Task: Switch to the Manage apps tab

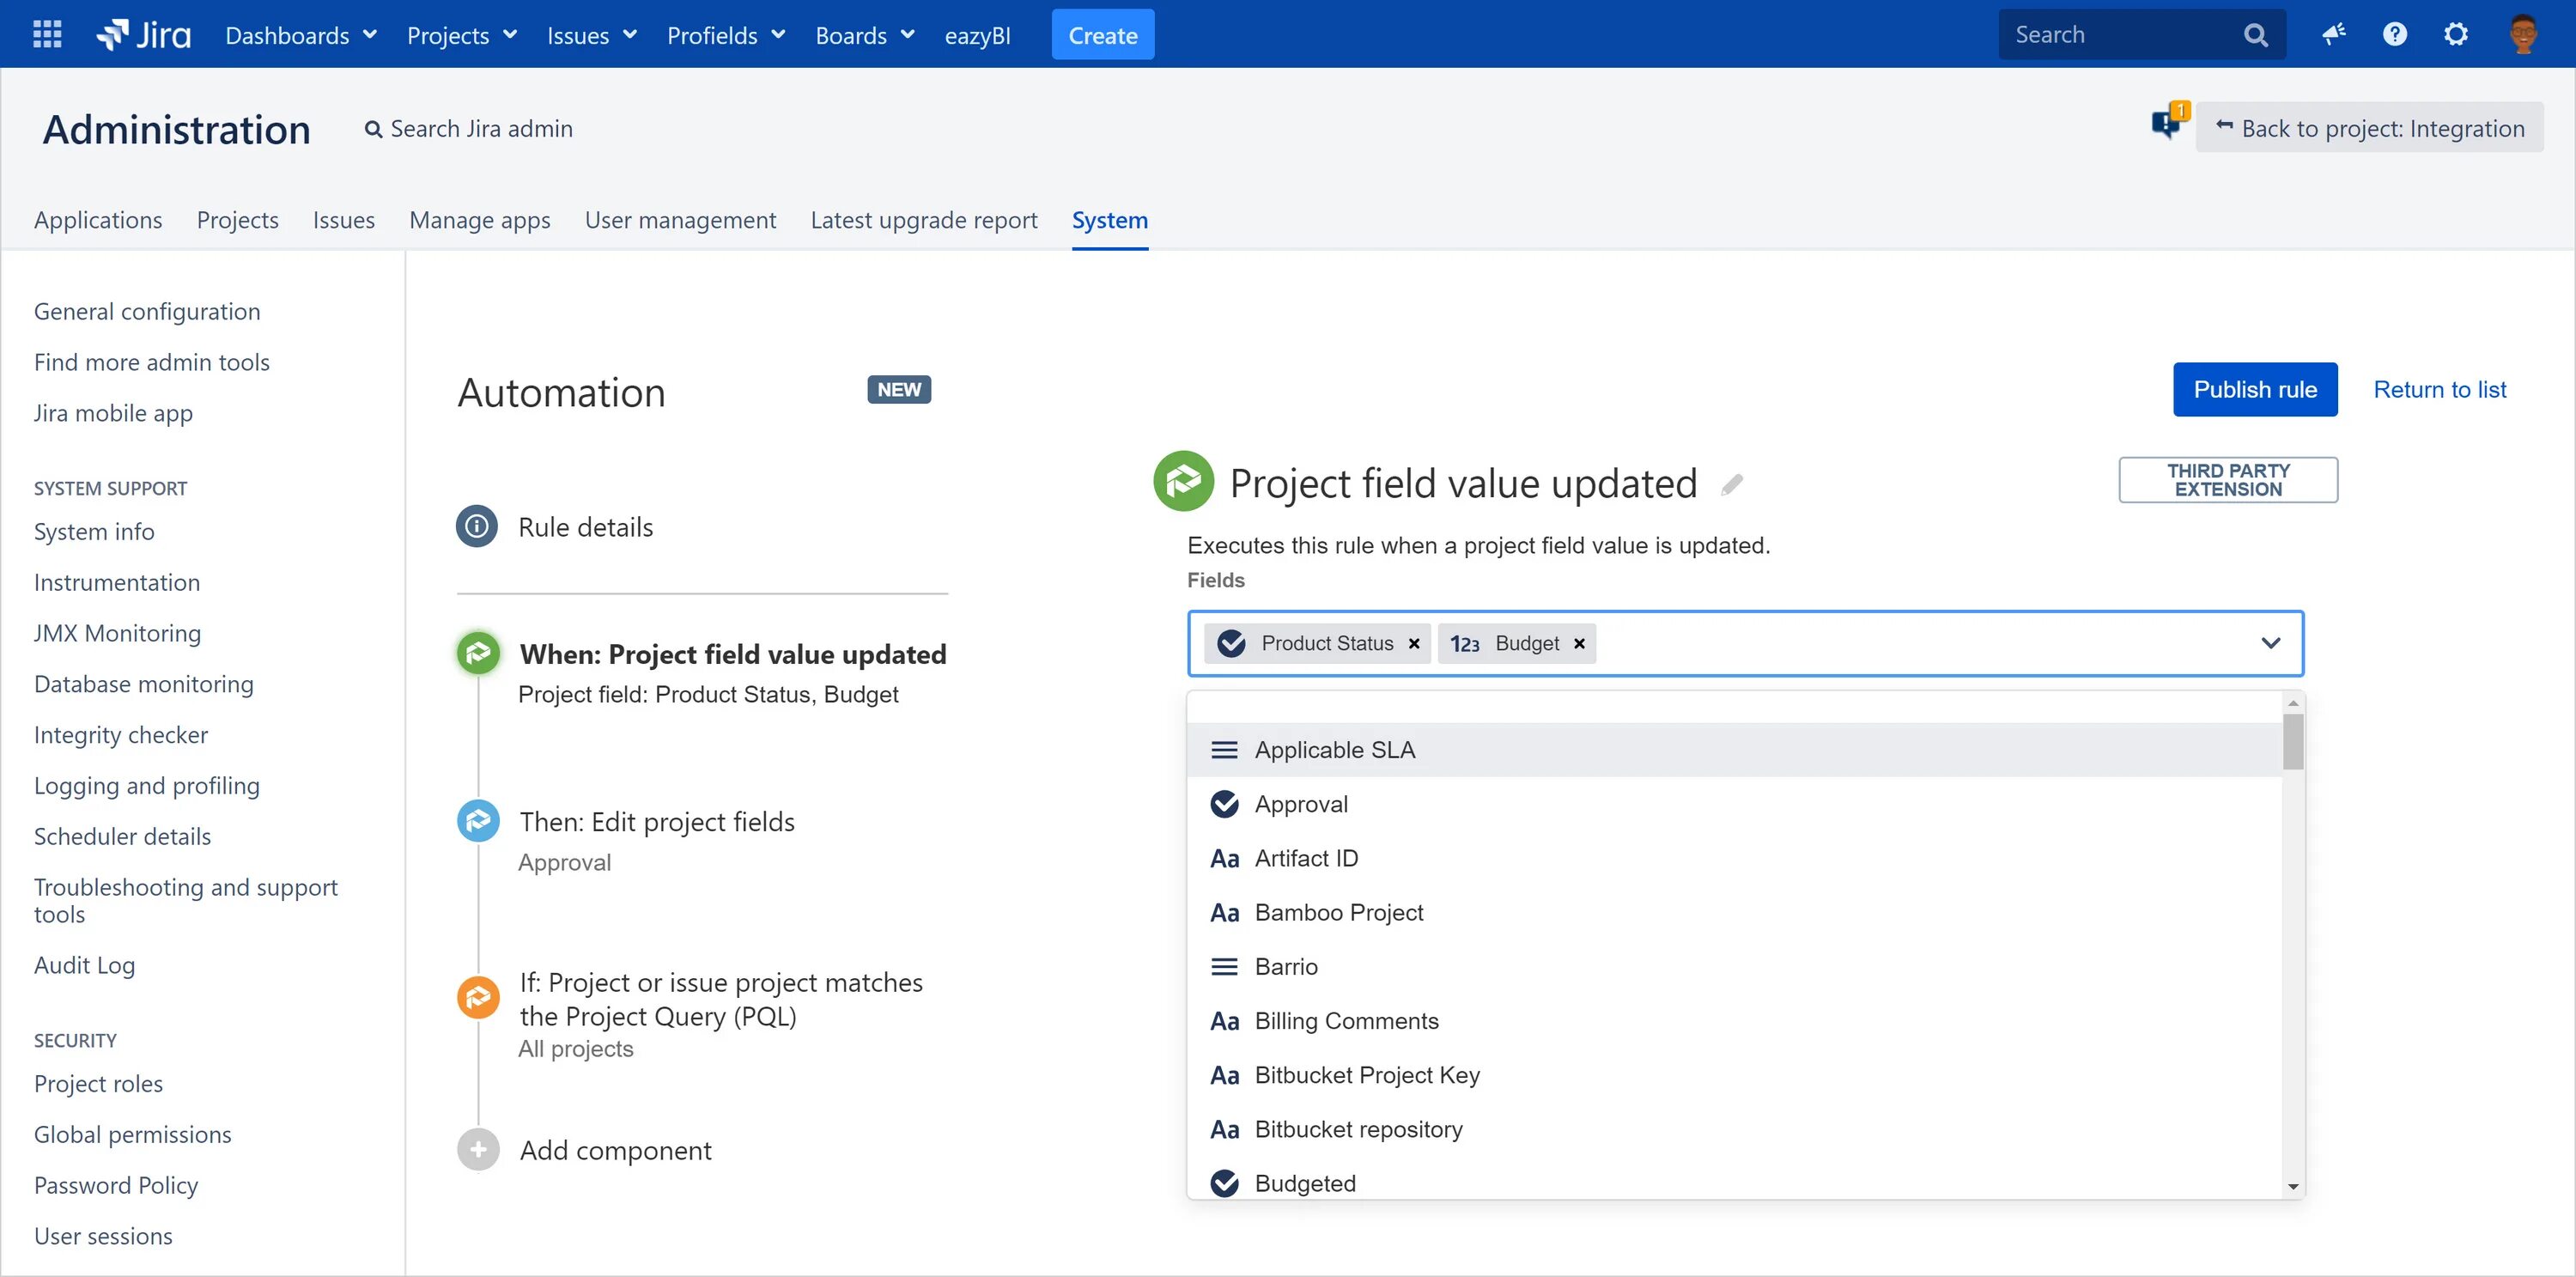Action: [479, 220]
